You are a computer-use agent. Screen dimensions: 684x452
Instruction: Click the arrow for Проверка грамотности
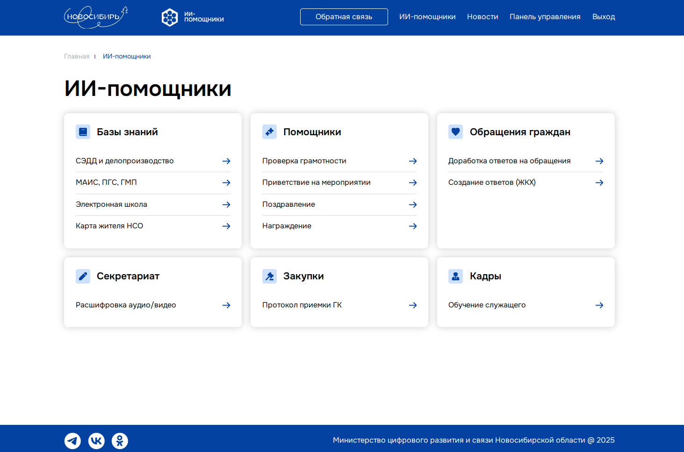tap(413, 161)
